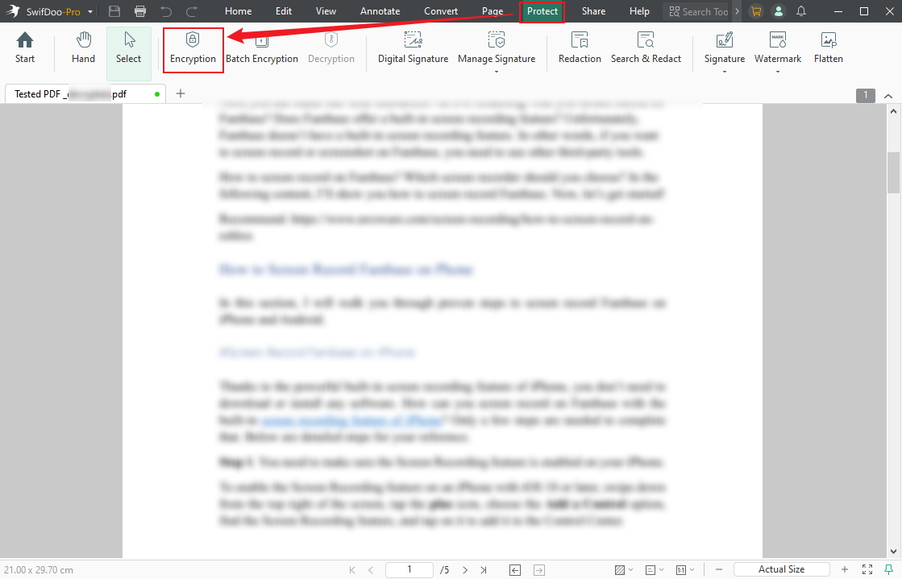This screenshot has height=579, width=902.
Task: Open Batch Encryption
Action: [x=262, y=48]
